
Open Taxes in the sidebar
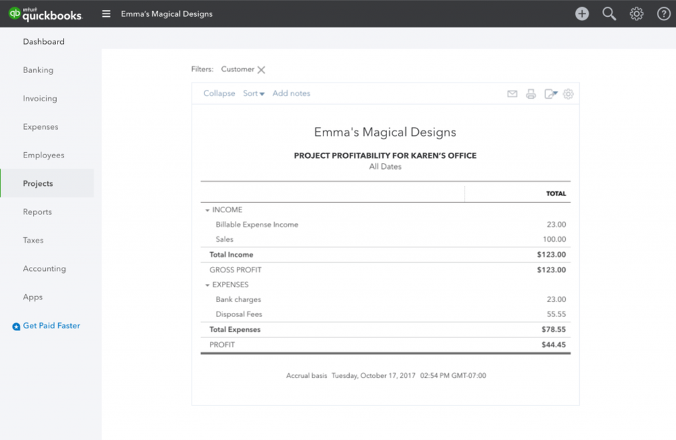point(33,240)
